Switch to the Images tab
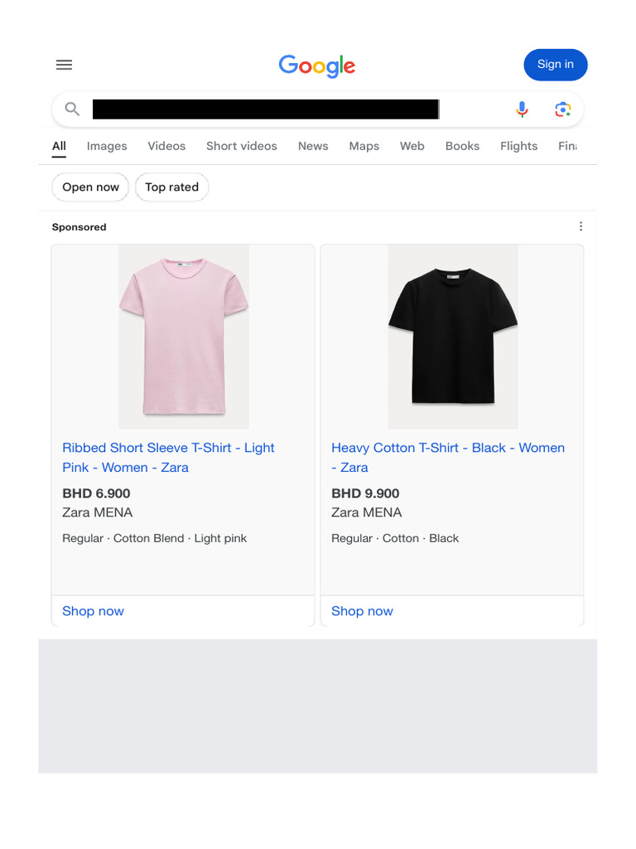Screen dimensions: 636x849 pos(107,146)
